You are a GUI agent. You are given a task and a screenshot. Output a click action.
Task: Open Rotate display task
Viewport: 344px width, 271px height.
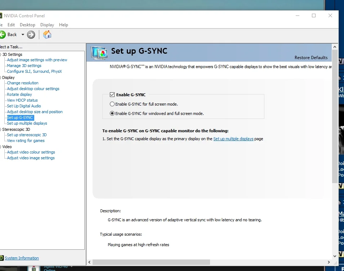(x=19, y=94)
